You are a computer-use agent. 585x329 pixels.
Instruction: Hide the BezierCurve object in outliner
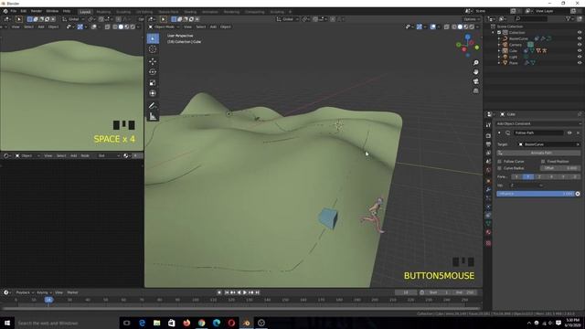pos(580,38)
